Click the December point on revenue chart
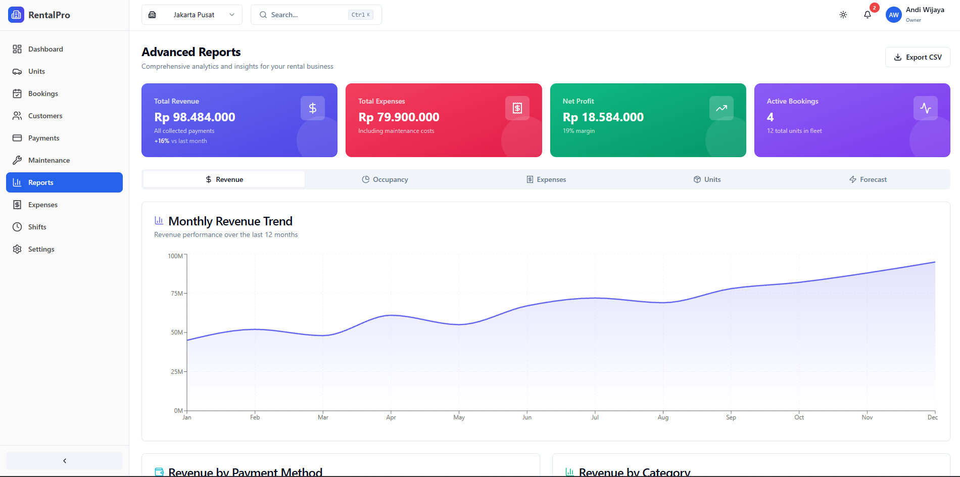Image resolution: width=960 pixels, height=477 pixels. coord(935,262)
